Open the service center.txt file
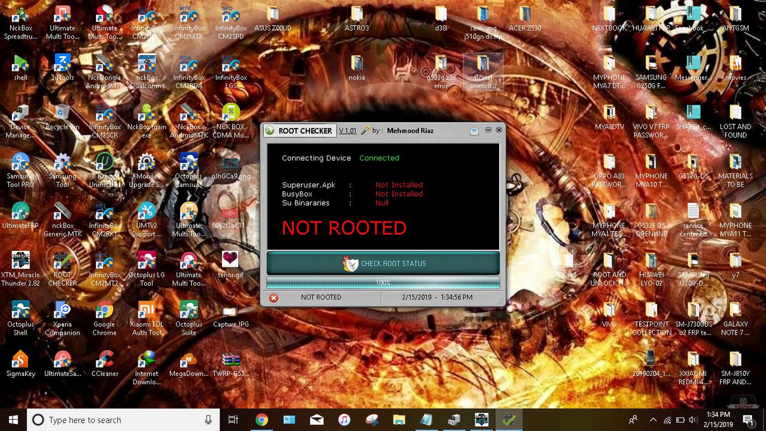766x431 pixels. tap(693, 220)
